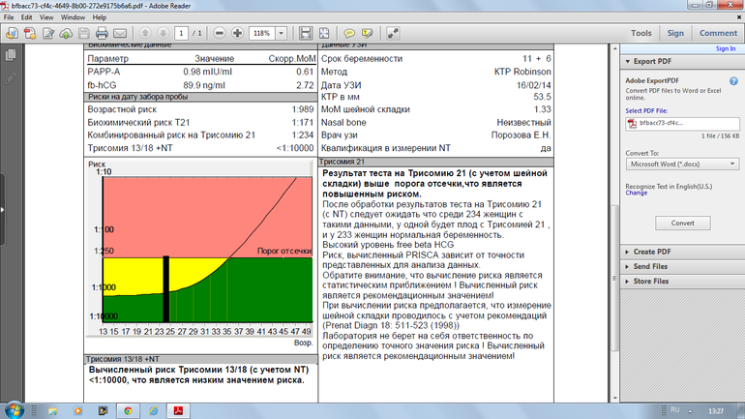Click the Convert button
Image resolution: width=745 pixels, height=419 pixels.
(x=683, y=223)
